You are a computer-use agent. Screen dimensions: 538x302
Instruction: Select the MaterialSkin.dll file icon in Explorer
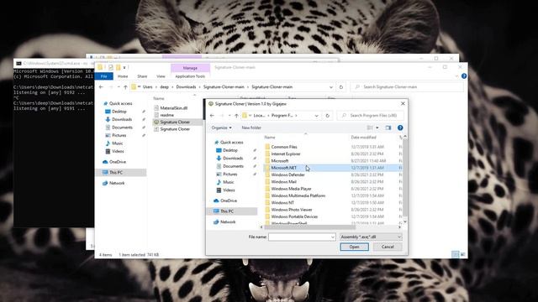(156, 108)
